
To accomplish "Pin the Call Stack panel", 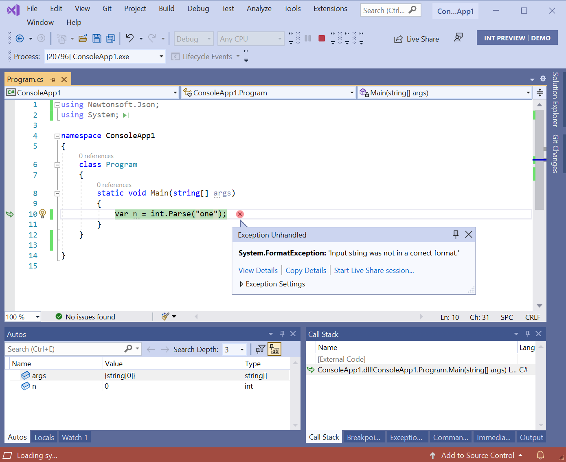I will click(528, 334).
